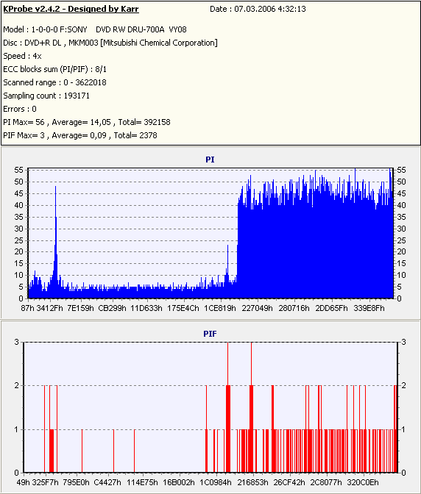The image size is (421, 494).
Task: Click the PI chart title
Action: [x=210, y=160]
